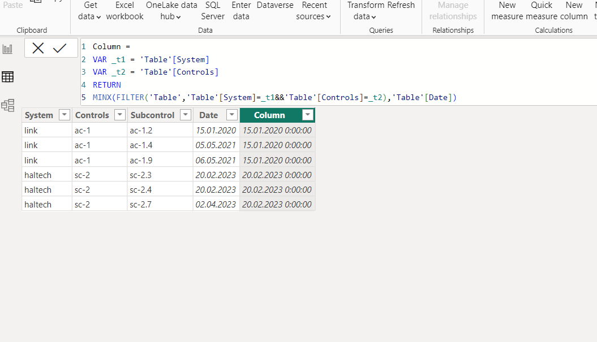Cancel the formula with the X icon

click(38, 48)
